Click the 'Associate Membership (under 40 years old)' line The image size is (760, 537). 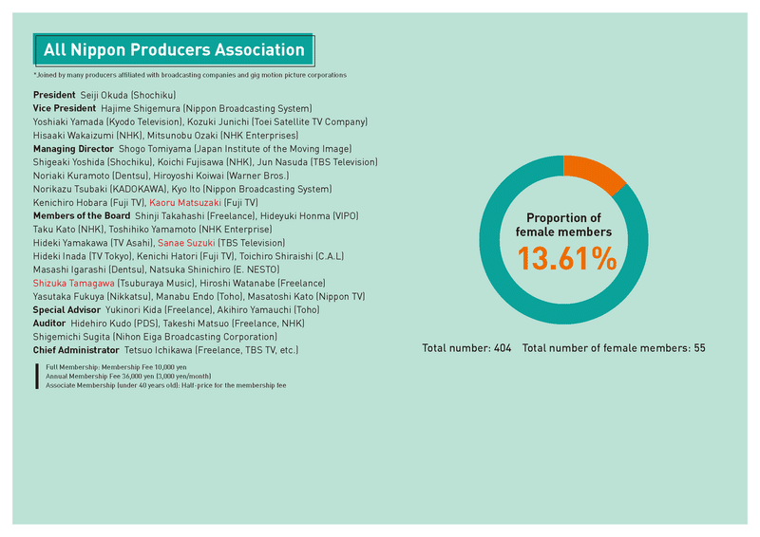[x=165, y=386]
